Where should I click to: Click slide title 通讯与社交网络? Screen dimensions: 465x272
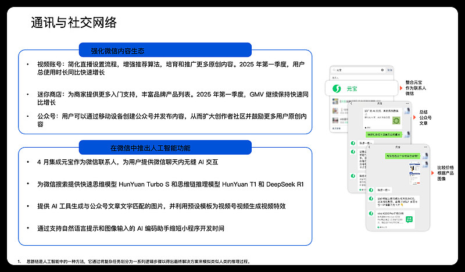pyautogui.click(x=74, y=23)
